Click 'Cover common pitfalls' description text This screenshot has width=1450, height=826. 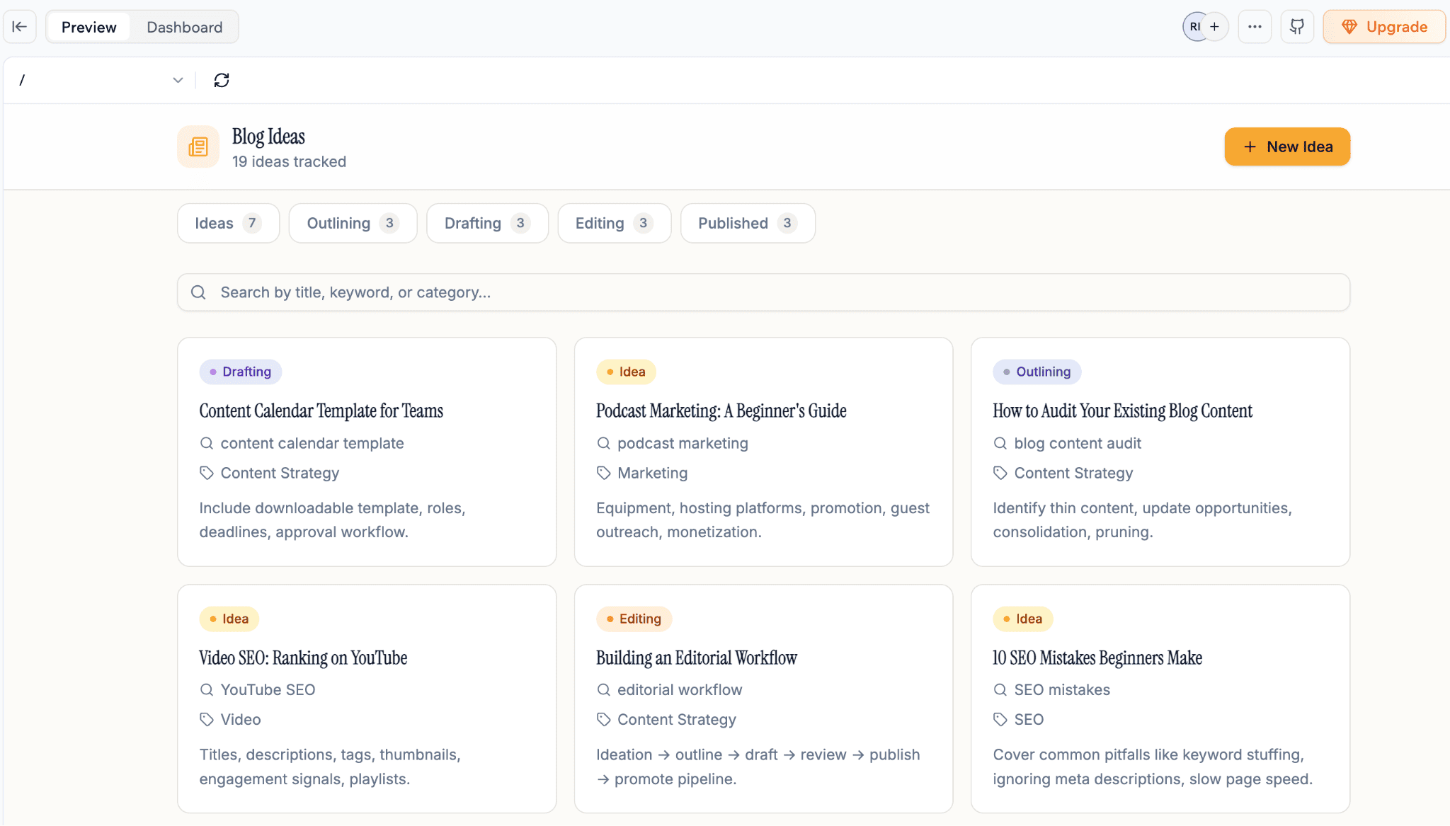tap(1153, 767)
